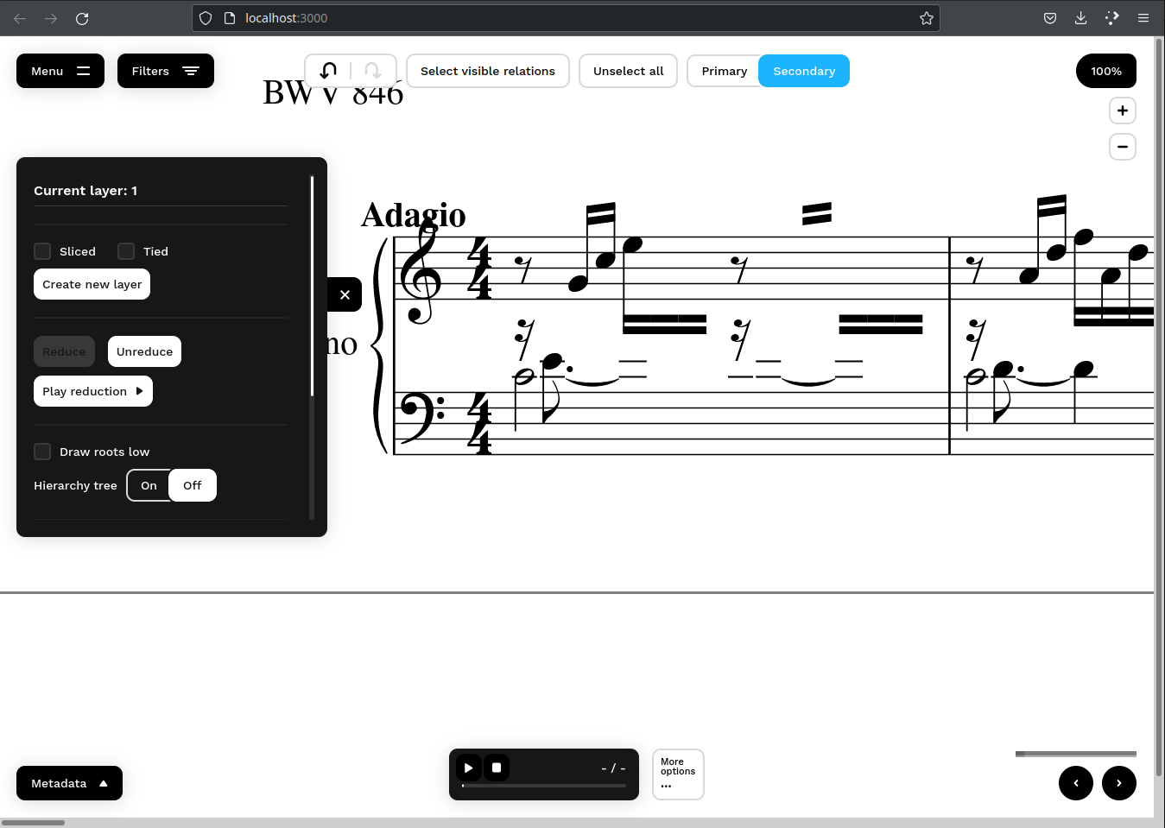Open the Menu hamburger button
The width and height of the screenshot is (1165, 828).
[x=60, y=71]
